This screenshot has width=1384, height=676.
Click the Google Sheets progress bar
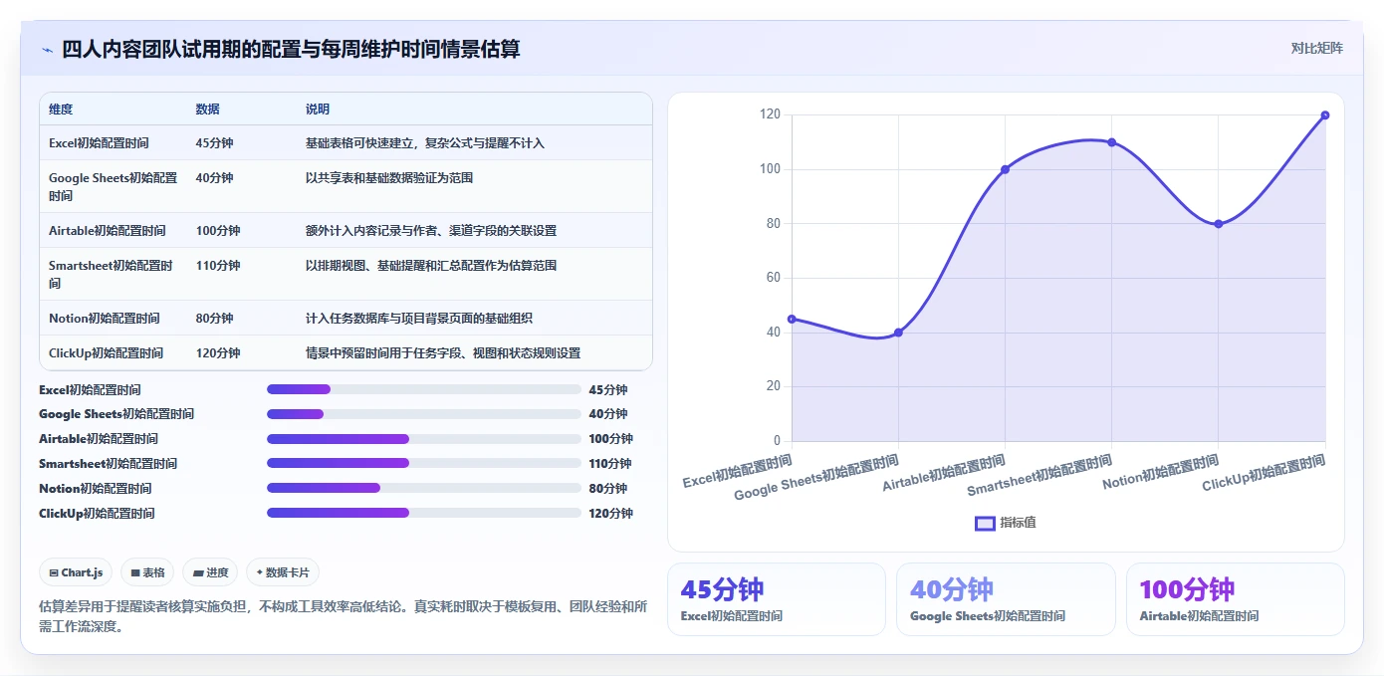pos(424,414)
